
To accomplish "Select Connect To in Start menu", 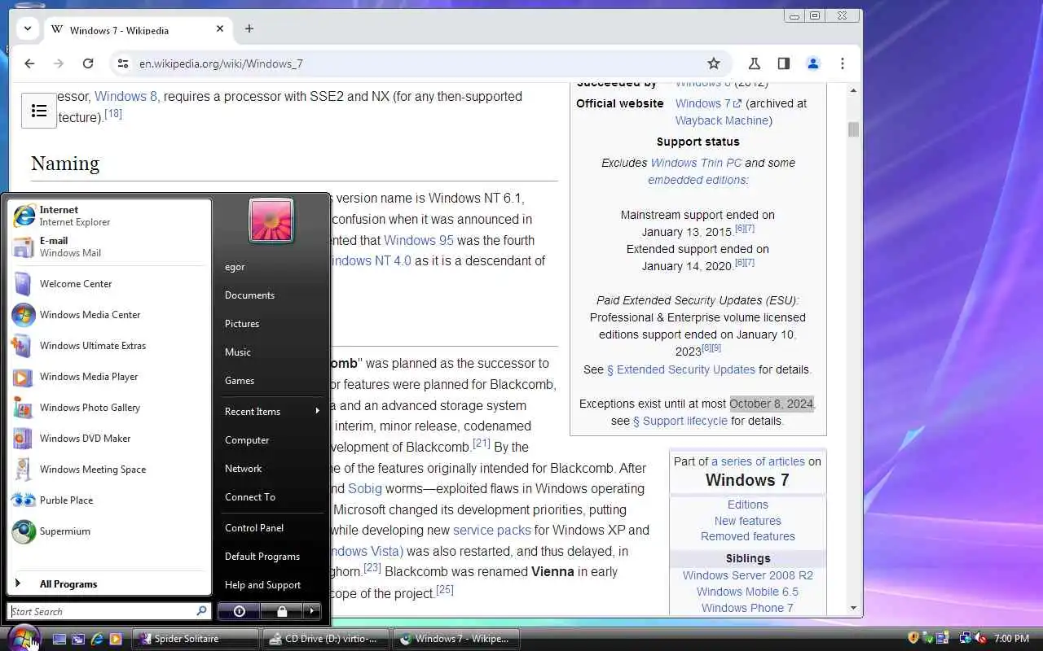I will (271, 497).
